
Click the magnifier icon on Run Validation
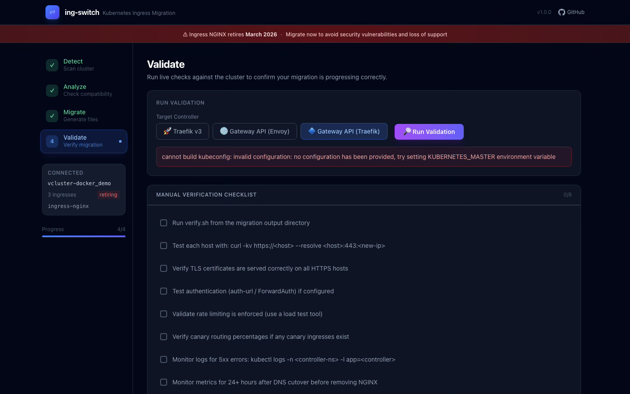[407, 131]
